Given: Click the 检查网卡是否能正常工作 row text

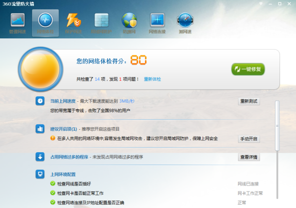Looking at the screenshot, I should pyautogui.click(x=80, y=193).
